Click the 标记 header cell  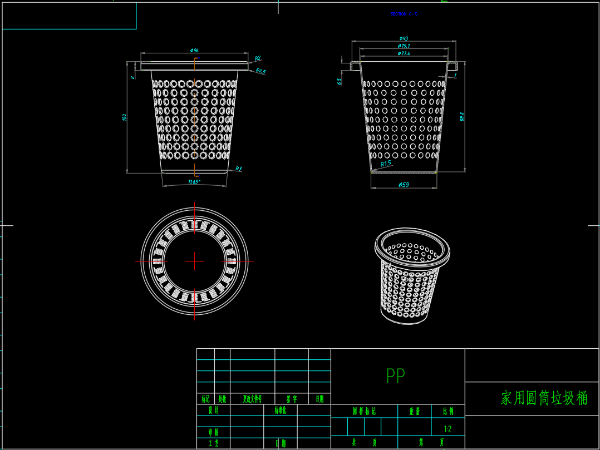point(205,399)
